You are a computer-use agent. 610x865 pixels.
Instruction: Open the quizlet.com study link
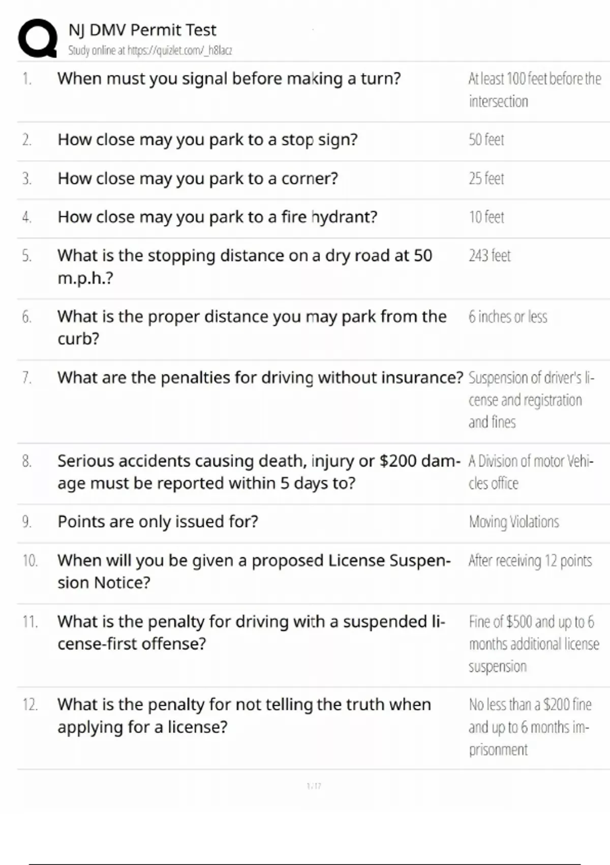[150, 50]
